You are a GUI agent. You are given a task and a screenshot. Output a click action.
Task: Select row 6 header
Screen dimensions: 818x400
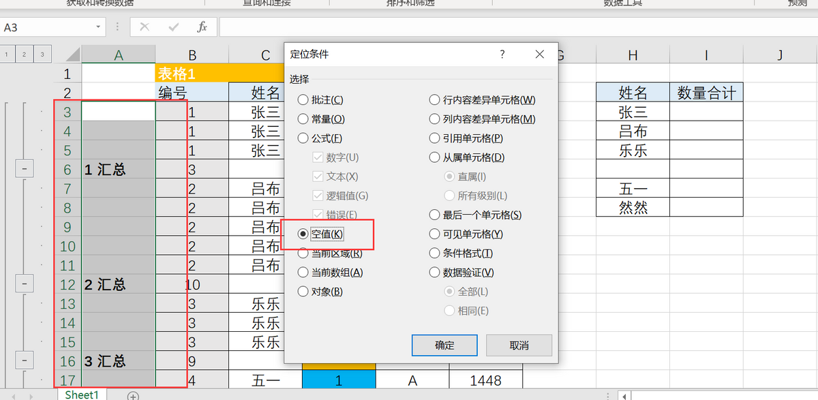coord(67,169)
